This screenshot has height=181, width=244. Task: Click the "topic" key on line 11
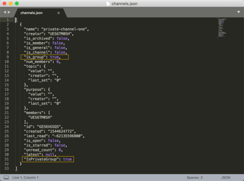[31, 66]
